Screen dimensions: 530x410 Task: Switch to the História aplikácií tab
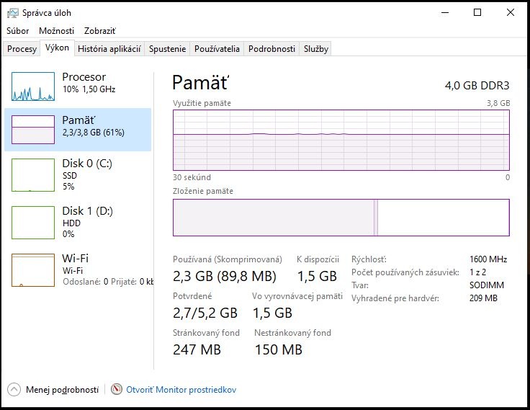pyautogui.click(x=108, y=49)
